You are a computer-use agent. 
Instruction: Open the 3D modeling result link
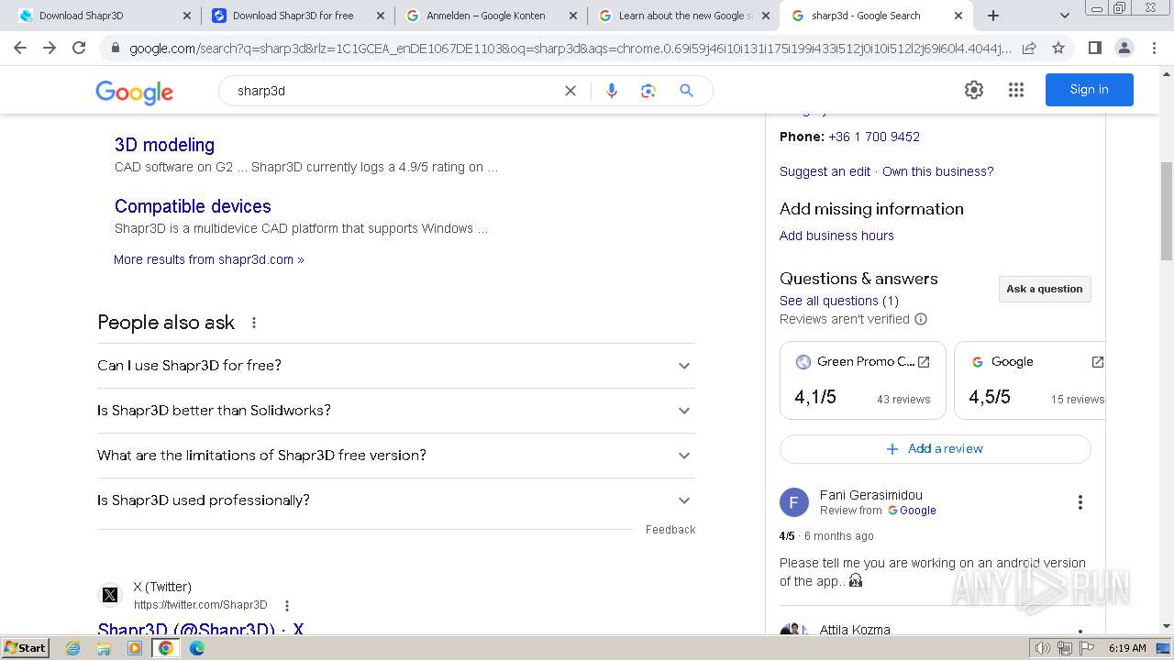(x=164, y=145)
